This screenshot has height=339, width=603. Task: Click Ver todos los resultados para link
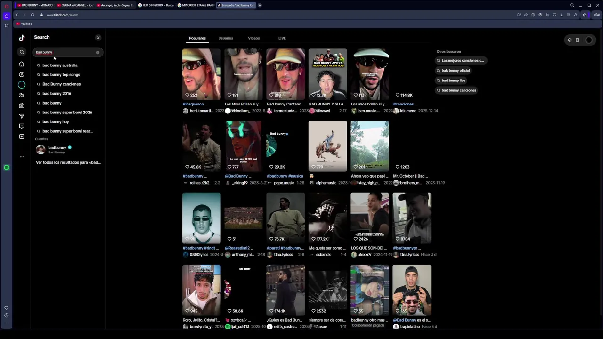[x=68, y=162]
